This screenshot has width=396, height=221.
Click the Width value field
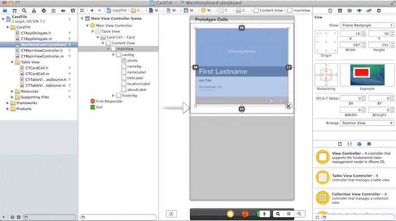coord(351,45)
